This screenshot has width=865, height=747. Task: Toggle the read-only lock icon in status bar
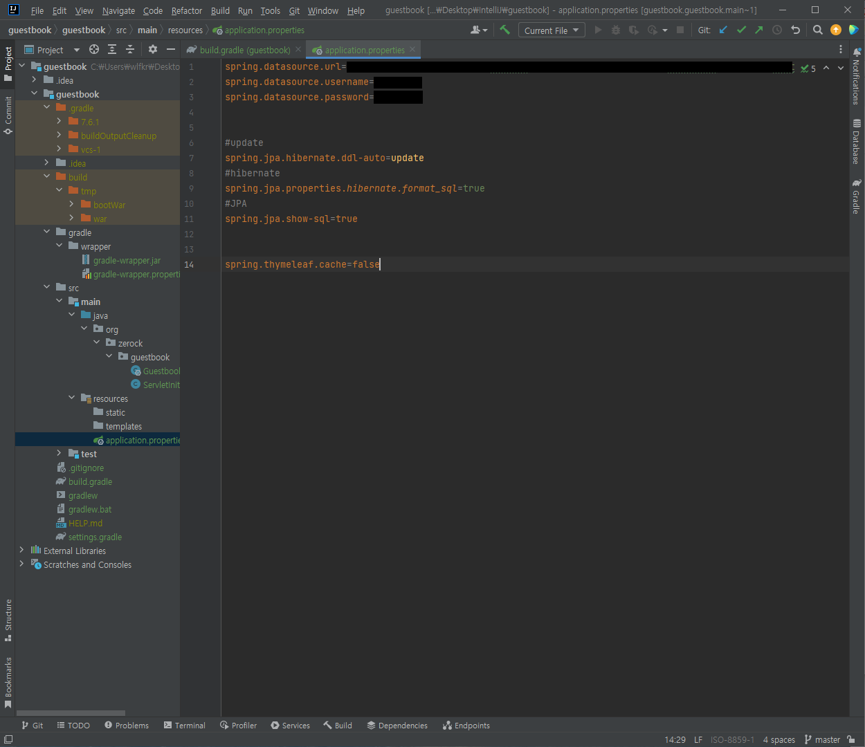point(851,739)
